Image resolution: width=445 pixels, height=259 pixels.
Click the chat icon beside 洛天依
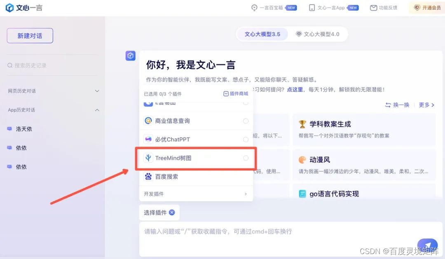(9, 129)
